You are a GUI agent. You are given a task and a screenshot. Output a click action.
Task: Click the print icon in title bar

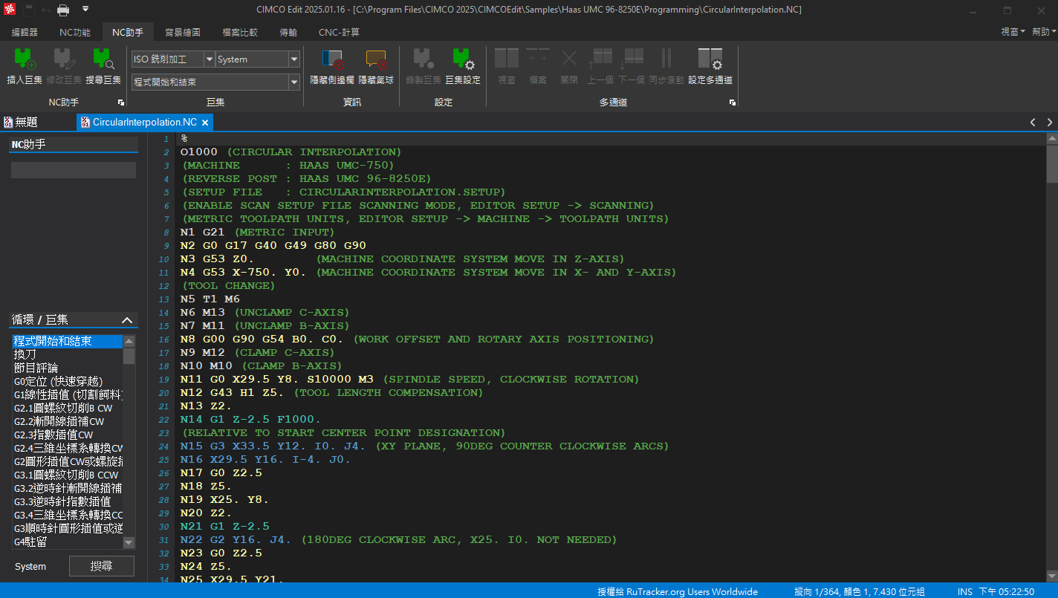click(64, 10)
